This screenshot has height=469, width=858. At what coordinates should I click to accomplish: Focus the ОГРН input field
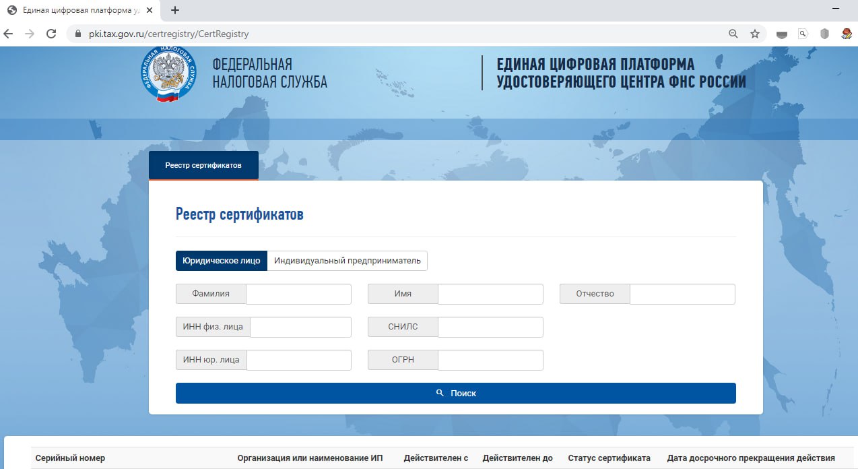click(490, 360)
